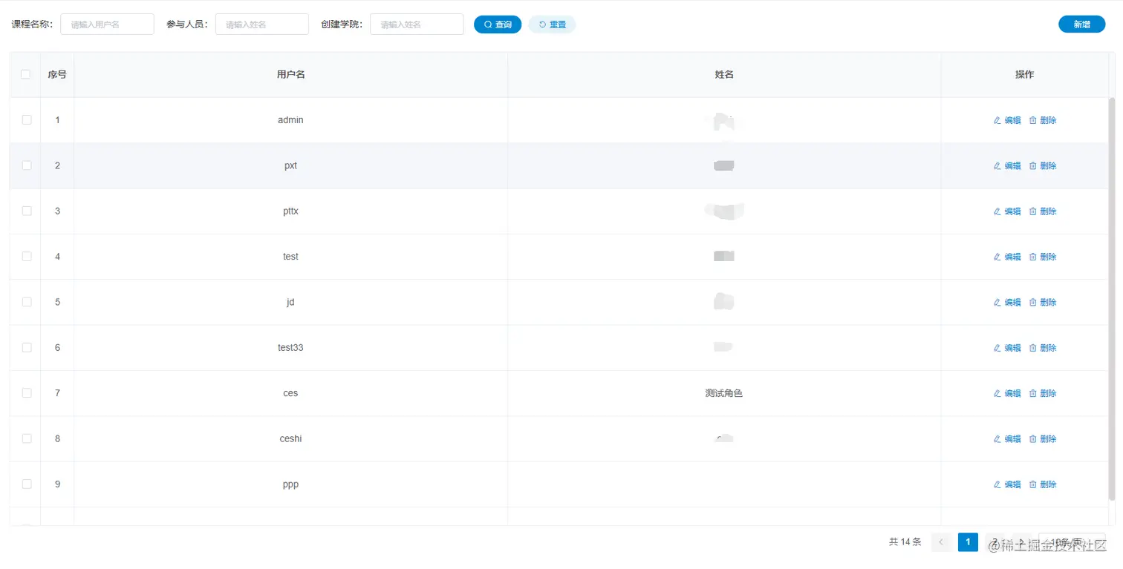Viewport: 1123px width, 569px height.
Task: Delete the test33 entry
Action: (x=1043, y=348)
